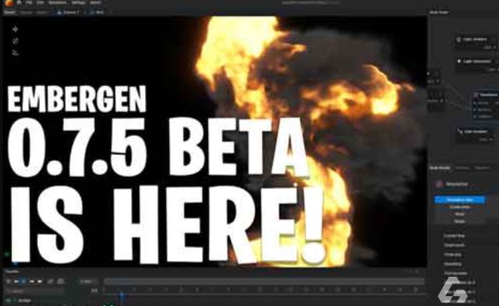The height and width of the screenshot is (306, 499).
Task: Select the scale gizmo tool in viewport
Action: pos(15,53)
